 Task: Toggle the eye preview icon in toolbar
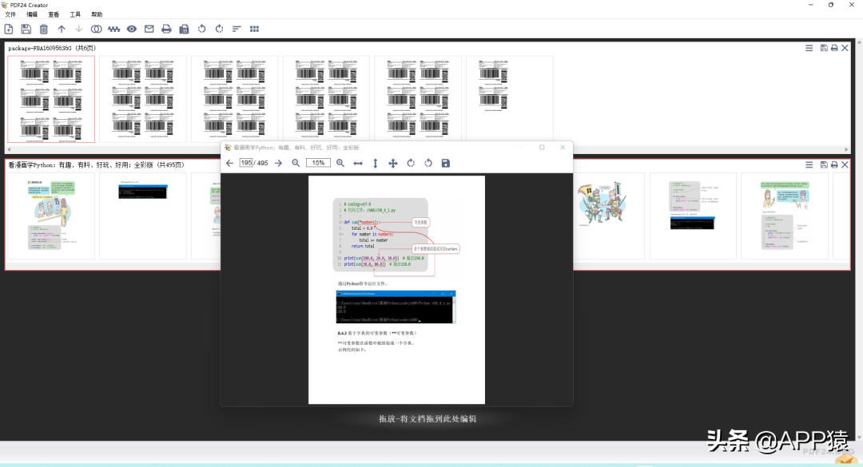pyautogui.click(x=132, y=29)
